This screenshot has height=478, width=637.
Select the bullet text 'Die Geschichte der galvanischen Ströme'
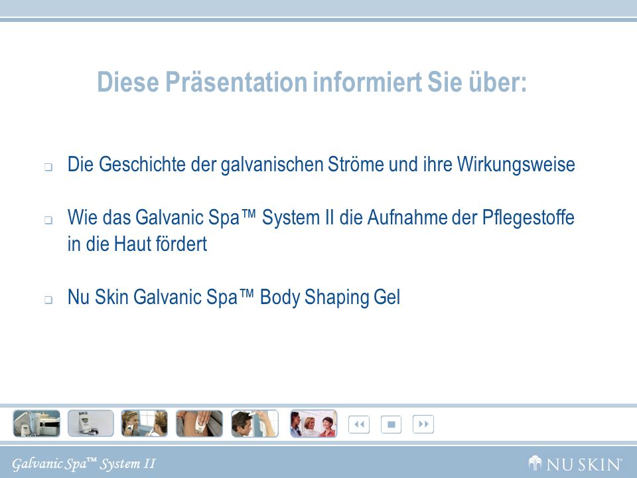click(x=226, y=165)
